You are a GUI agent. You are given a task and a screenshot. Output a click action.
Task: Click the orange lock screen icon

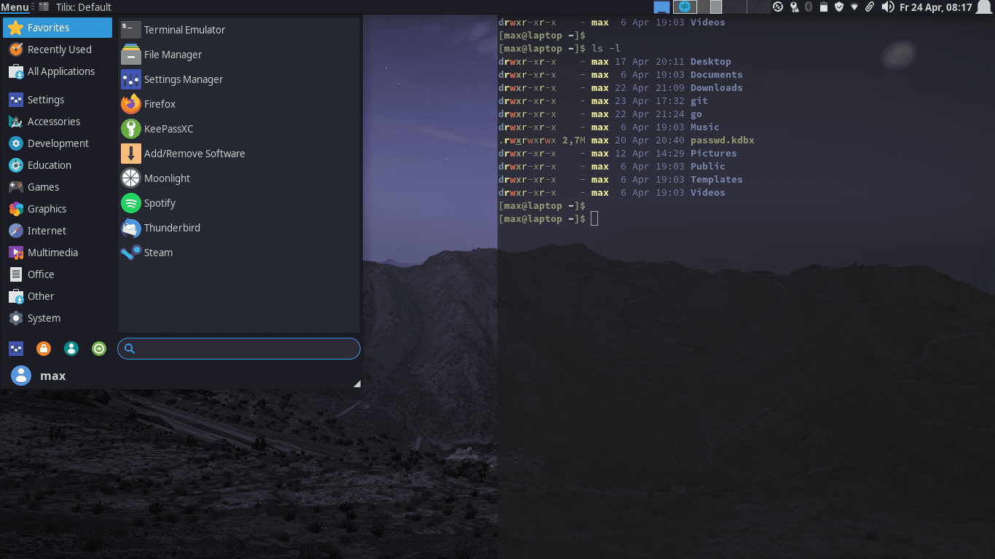44,349
